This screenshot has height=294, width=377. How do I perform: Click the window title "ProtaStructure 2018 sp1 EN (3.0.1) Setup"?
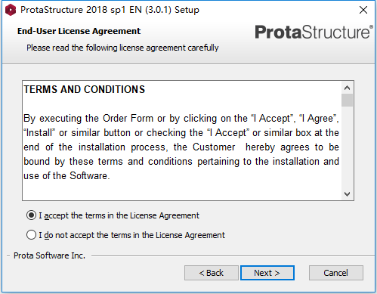110,10
